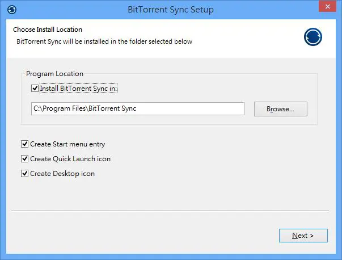Uncheck the Install BitTorrent Sync in checkbox
Screen dimensions: 342x260
point(35,89)
